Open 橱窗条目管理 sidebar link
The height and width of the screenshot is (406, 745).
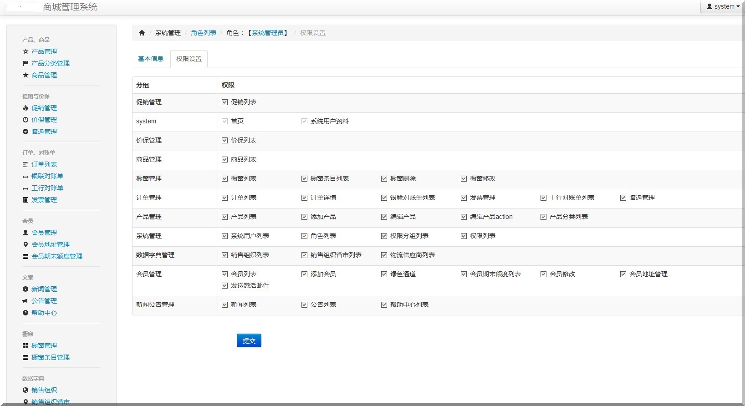pyautogui.click(x=51, y=357)
